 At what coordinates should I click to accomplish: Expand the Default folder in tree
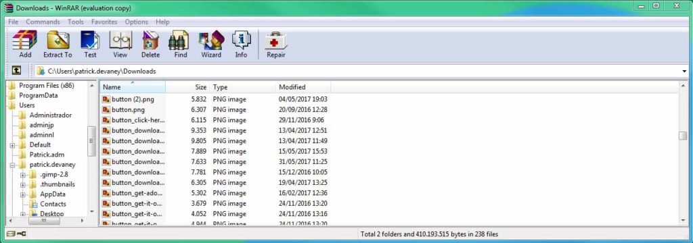[x=12, y=145]
